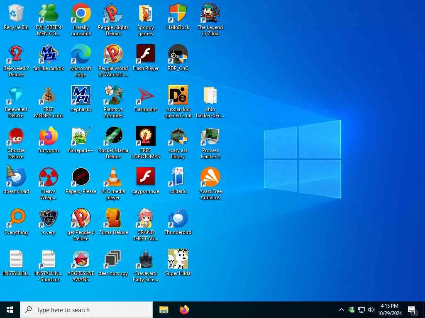Click the Type here to search box
This screenshot has width=425, height=318.
pos(86,310)
